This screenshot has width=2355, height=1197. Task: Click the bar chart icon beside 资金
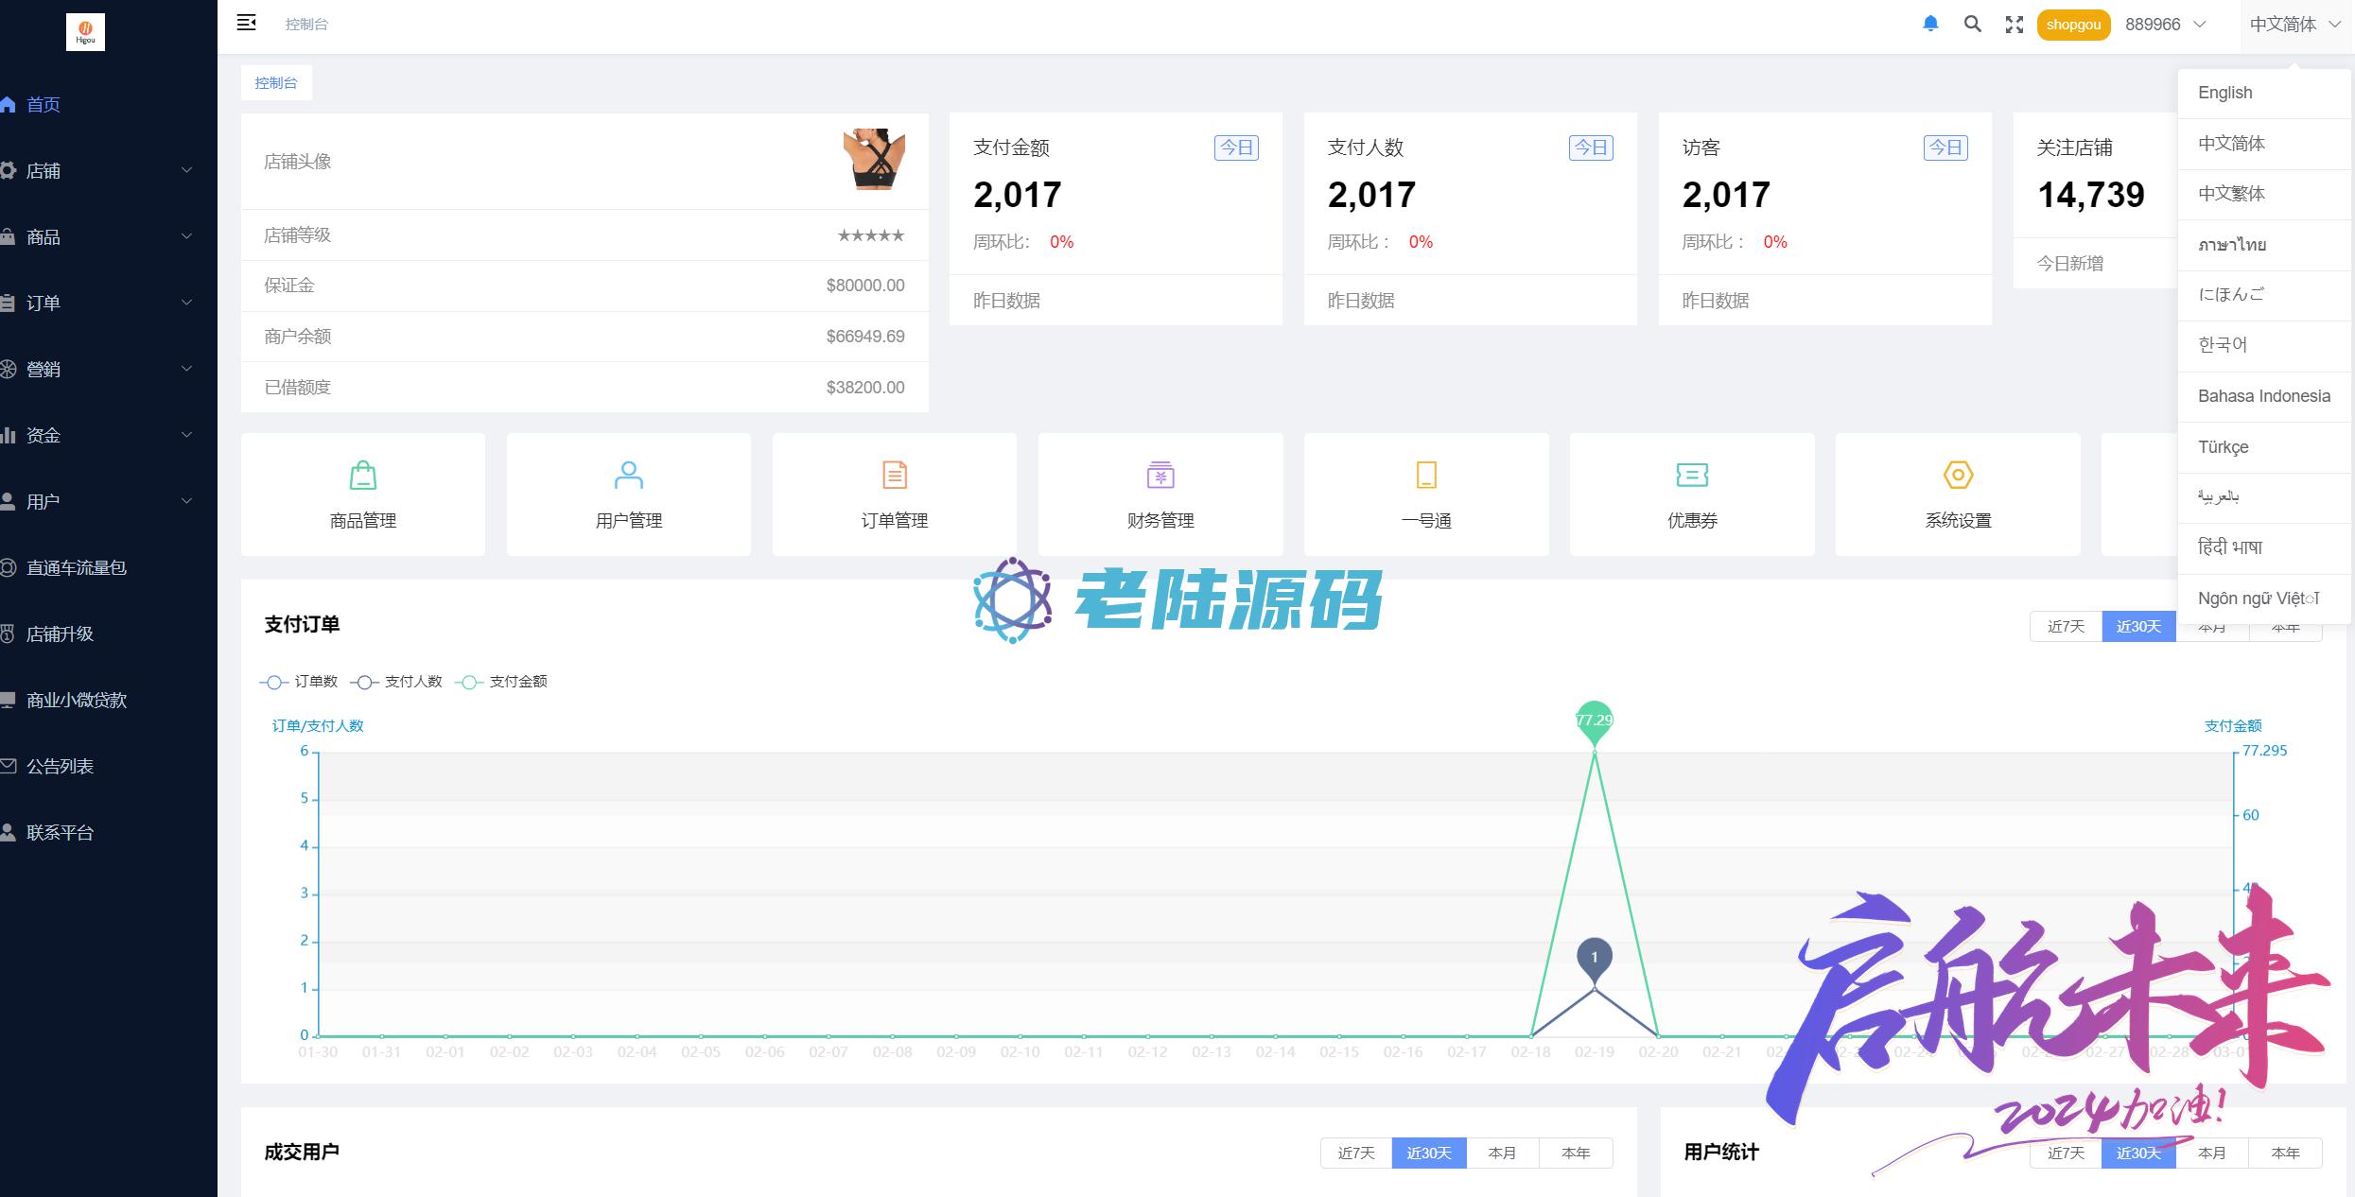coord(8,435)
